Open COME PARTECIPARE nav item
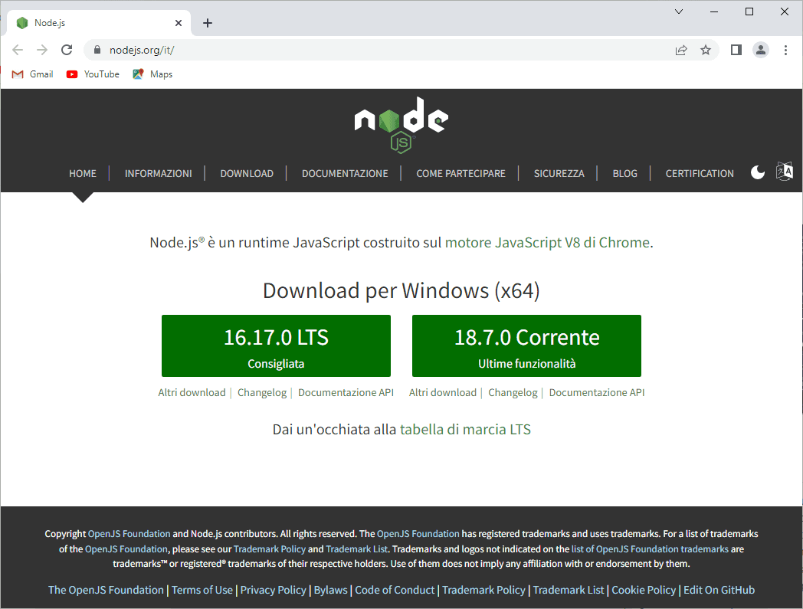 point(461,174)
